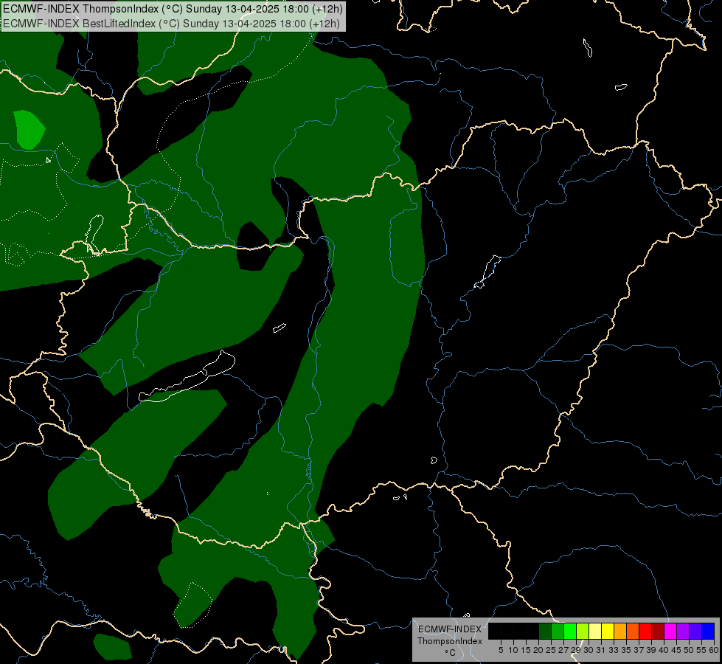
Task: Click the bright green 27–29 legend swatch
Action: (570, 631)
